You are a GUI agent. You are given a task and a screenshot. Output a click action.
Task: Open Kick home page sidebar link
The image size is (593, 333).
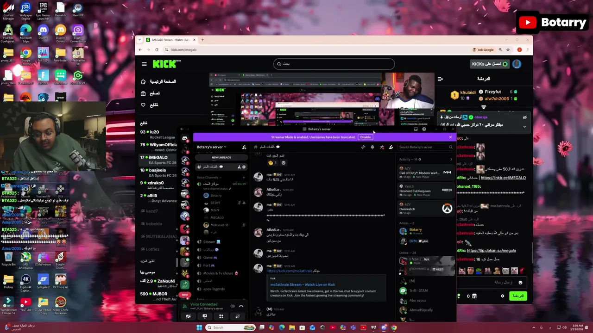pos(159,81)
